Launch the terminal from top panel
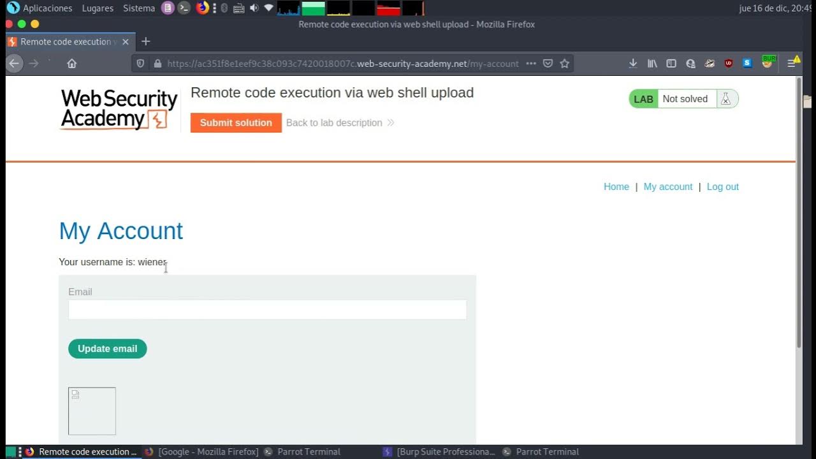Viewport: 816px width, 459px height. tap(184, 8)
